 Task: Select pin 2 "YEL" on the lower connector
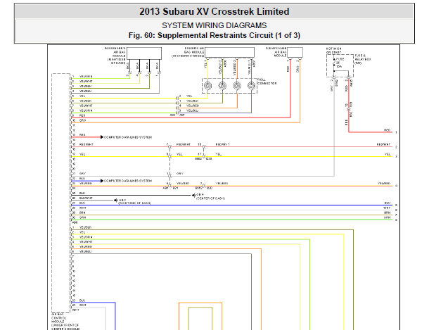coord(82,232)
